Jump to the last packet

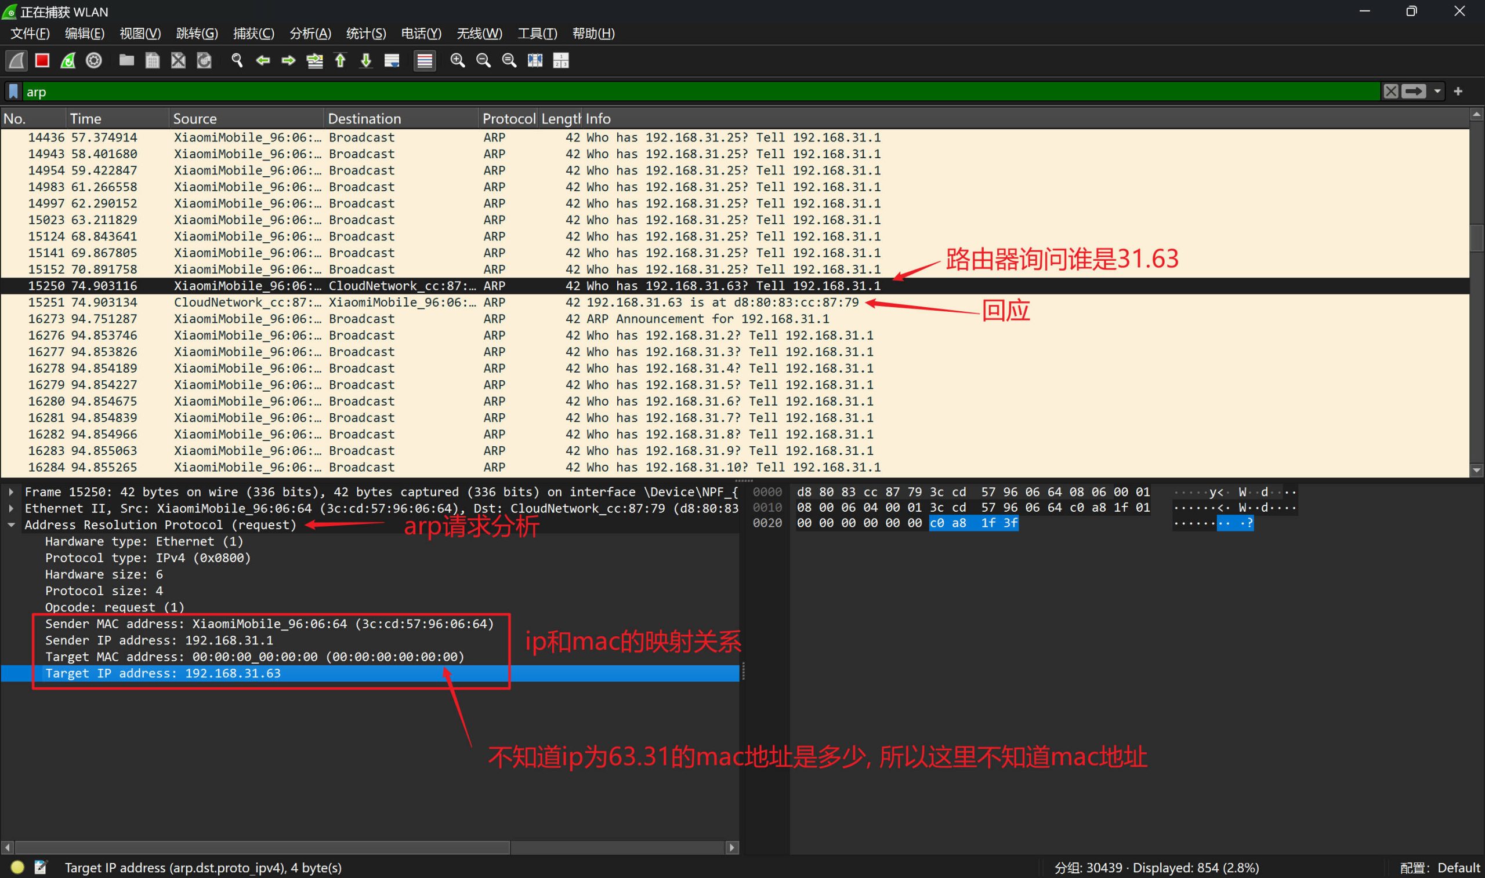pos(366,60)
